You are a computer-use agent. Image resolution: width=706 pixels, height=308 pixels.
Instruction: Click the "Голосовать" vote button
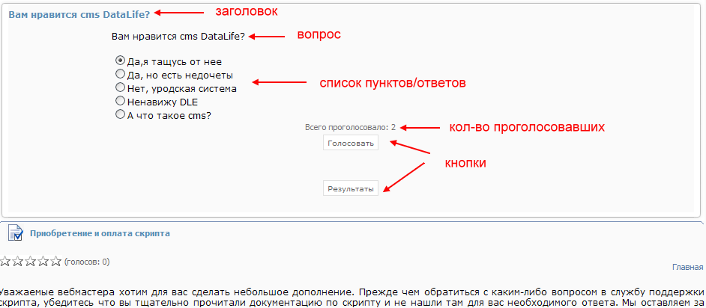(350, 144)
